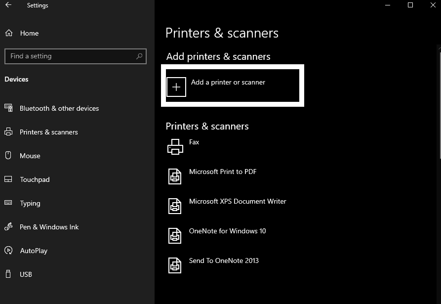Click the Find a setting search box
Screen dimensions: 441x304
[x=76, y=56]
